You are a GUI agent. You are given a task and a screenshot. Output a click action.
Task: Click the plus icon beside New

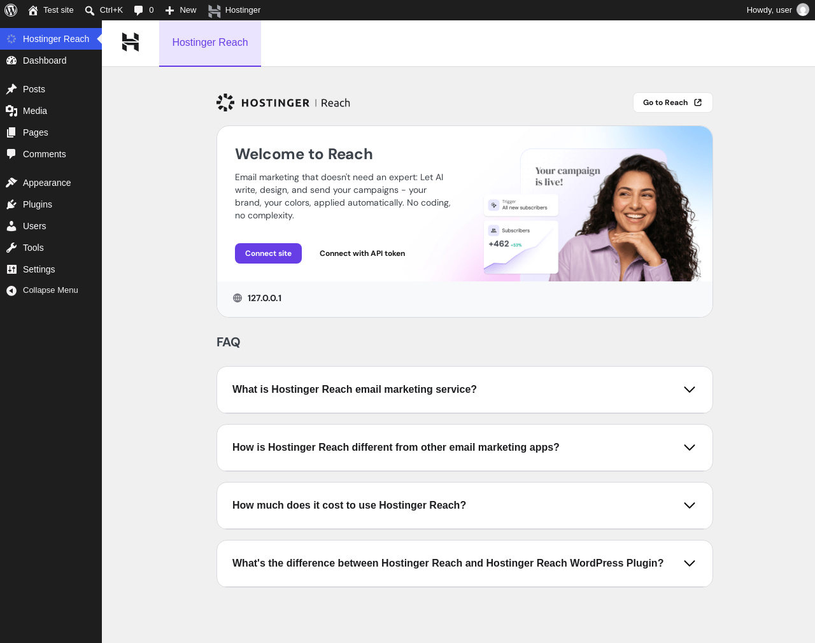click(170, 10)
